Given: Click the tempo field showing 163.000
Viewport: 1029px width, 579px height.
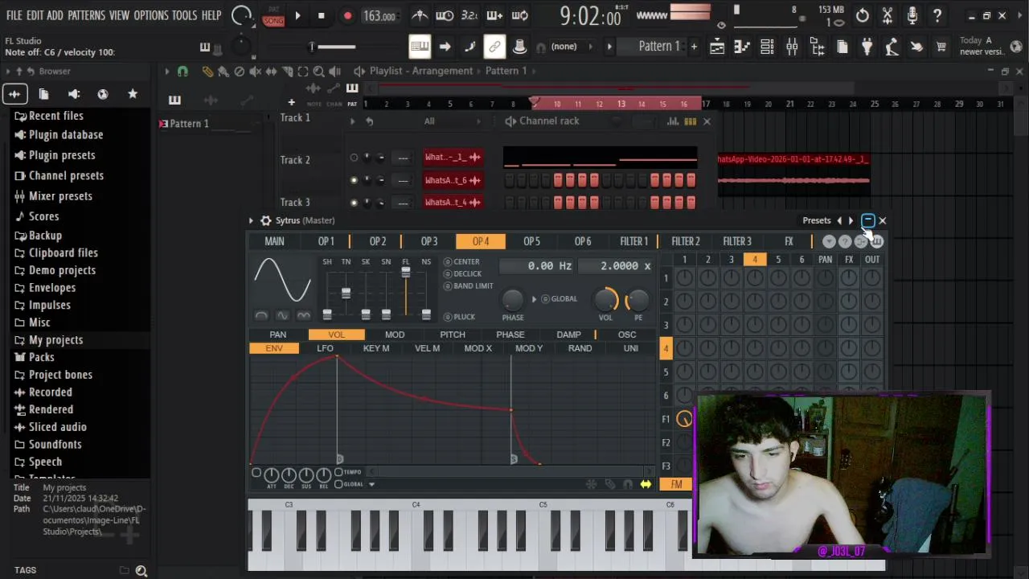Looking at the screenshot, I should 379,16.
